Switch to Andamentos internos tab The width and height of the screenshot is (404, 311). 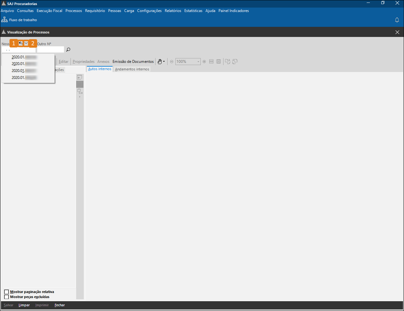click(x=132, y=69)
